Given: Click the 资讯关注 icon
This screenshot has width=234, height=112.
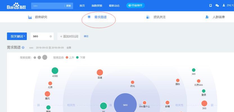Looking at the screenshot, I should [148, 17].
